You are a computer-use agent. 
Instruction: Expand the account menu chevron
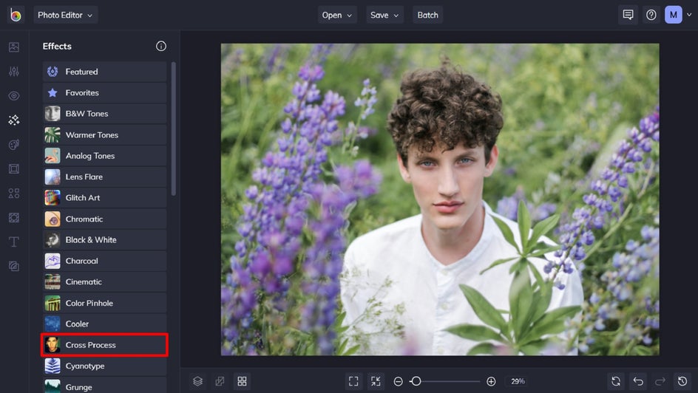coord(689,15)
